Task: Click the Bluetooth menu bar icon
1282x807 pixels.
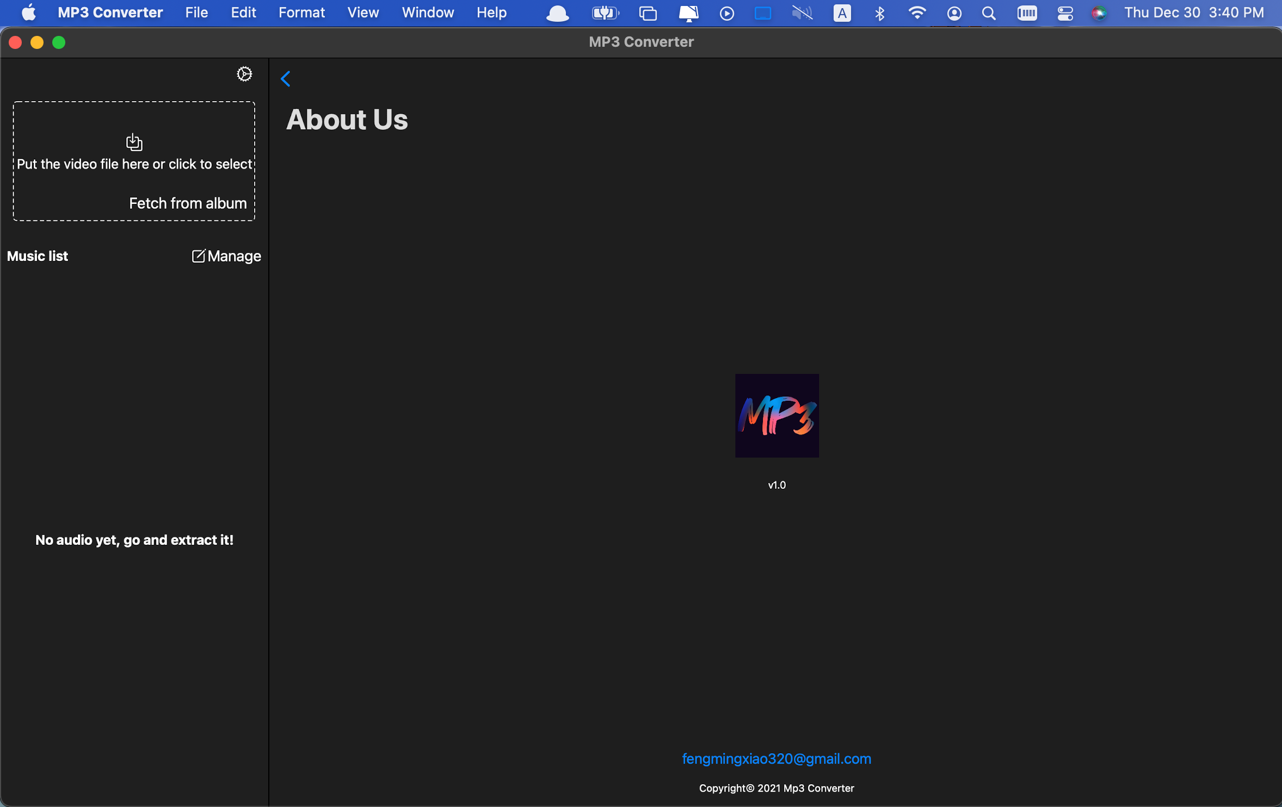Action: pos(879,13)
